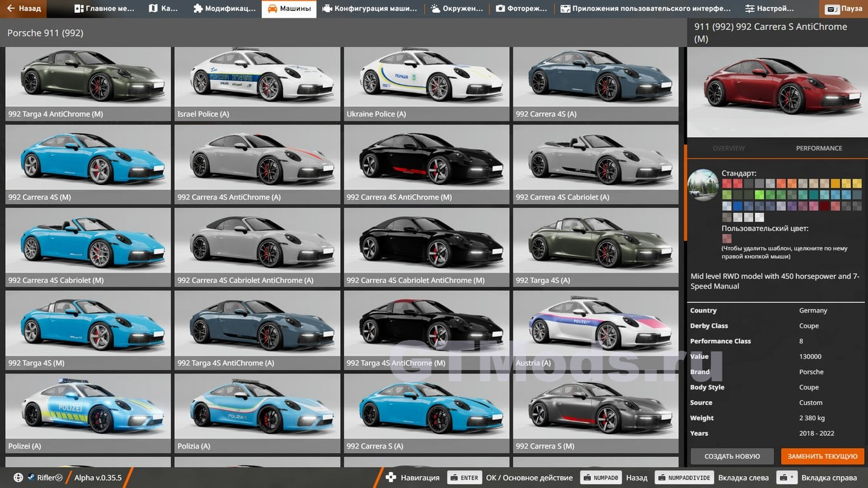Switch to the OVERVIEW tab
The width and height of the screenshot is (868, 488).
pos(728,148)
